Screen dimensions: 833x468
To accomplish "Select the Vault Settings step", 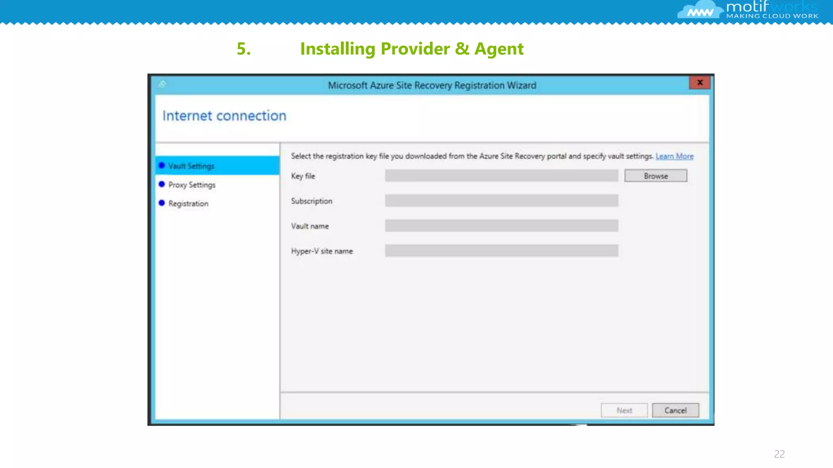I will [218, 166].
